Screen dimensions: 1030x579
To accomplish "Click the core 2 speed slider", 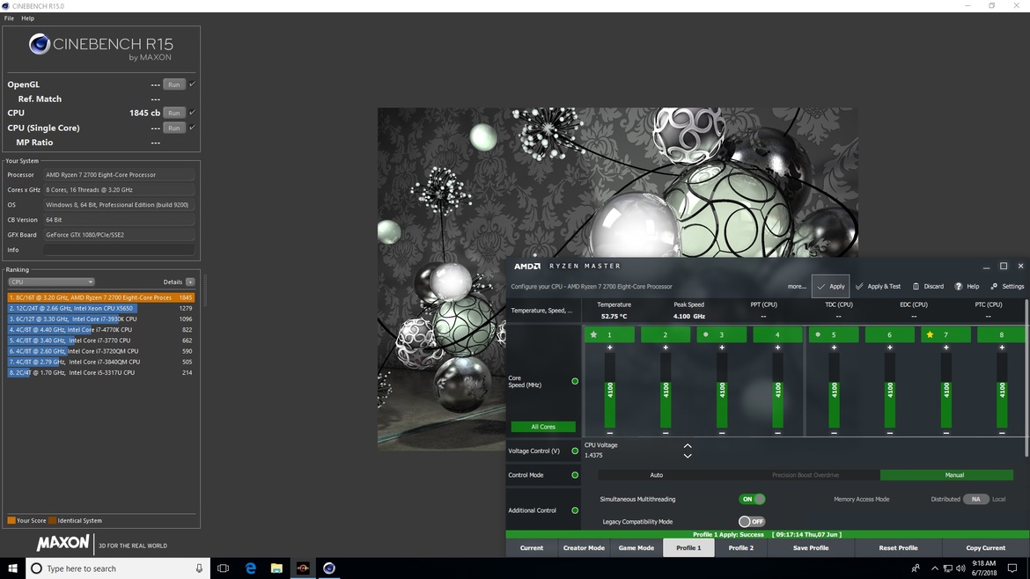I will tap(666, 391).
